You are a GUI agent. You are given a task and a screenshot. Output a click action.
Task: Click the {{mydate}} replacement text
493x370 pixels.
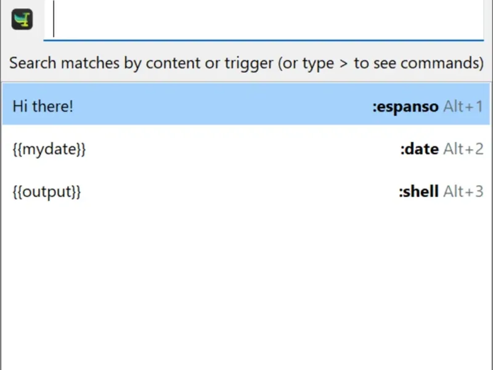point(49,149)
